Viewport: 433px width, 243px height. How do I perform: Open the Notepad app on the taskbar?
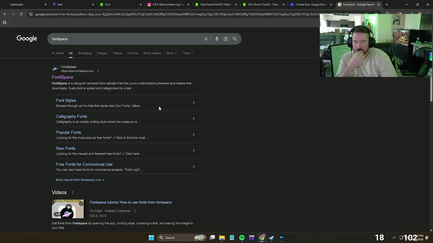pyautogui.click(x=232, y=238)
